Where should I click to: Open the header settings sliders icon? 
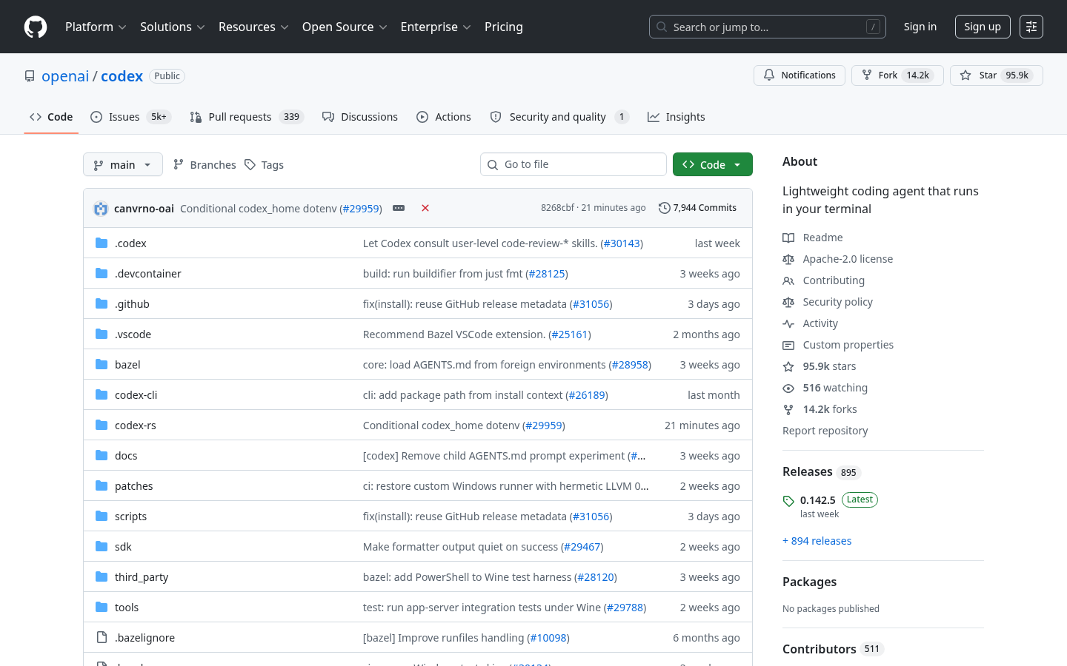coord(1031,27)
